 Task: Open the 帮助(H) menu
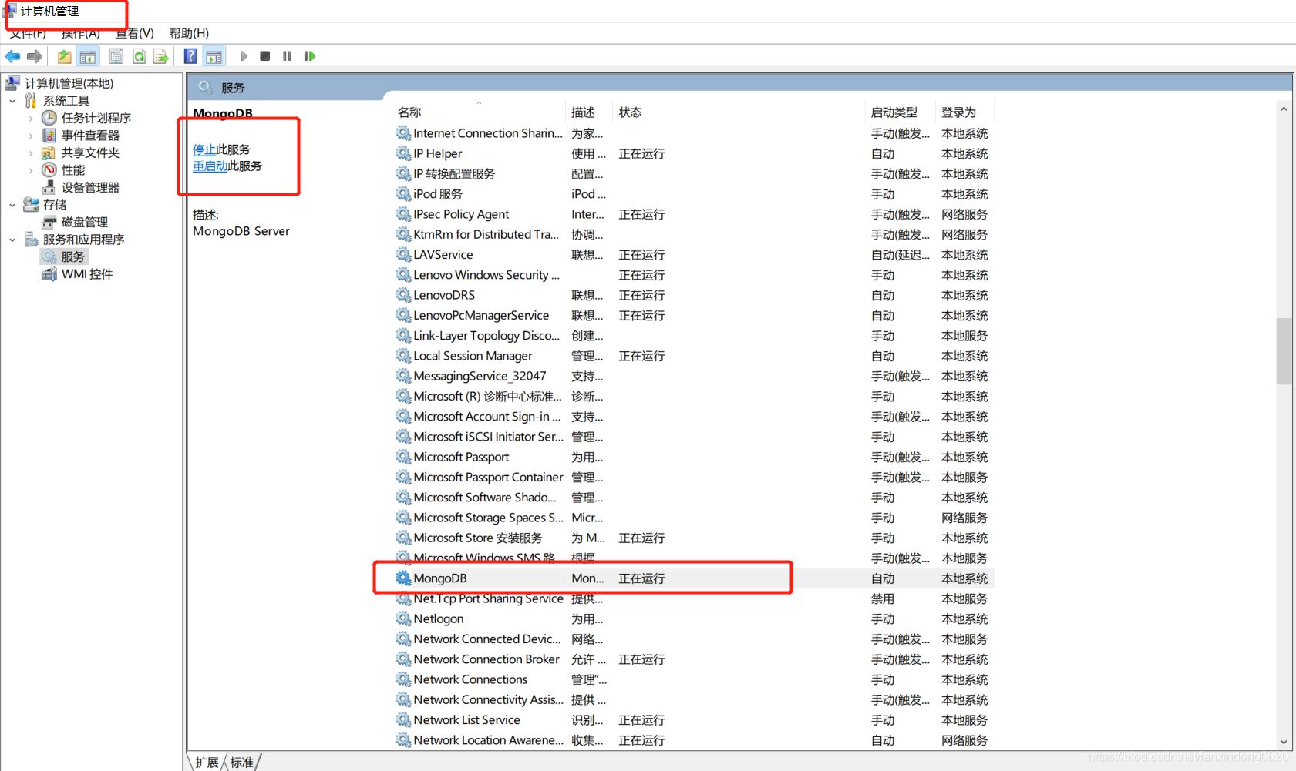pyautogui.click(x=189, y=33)
